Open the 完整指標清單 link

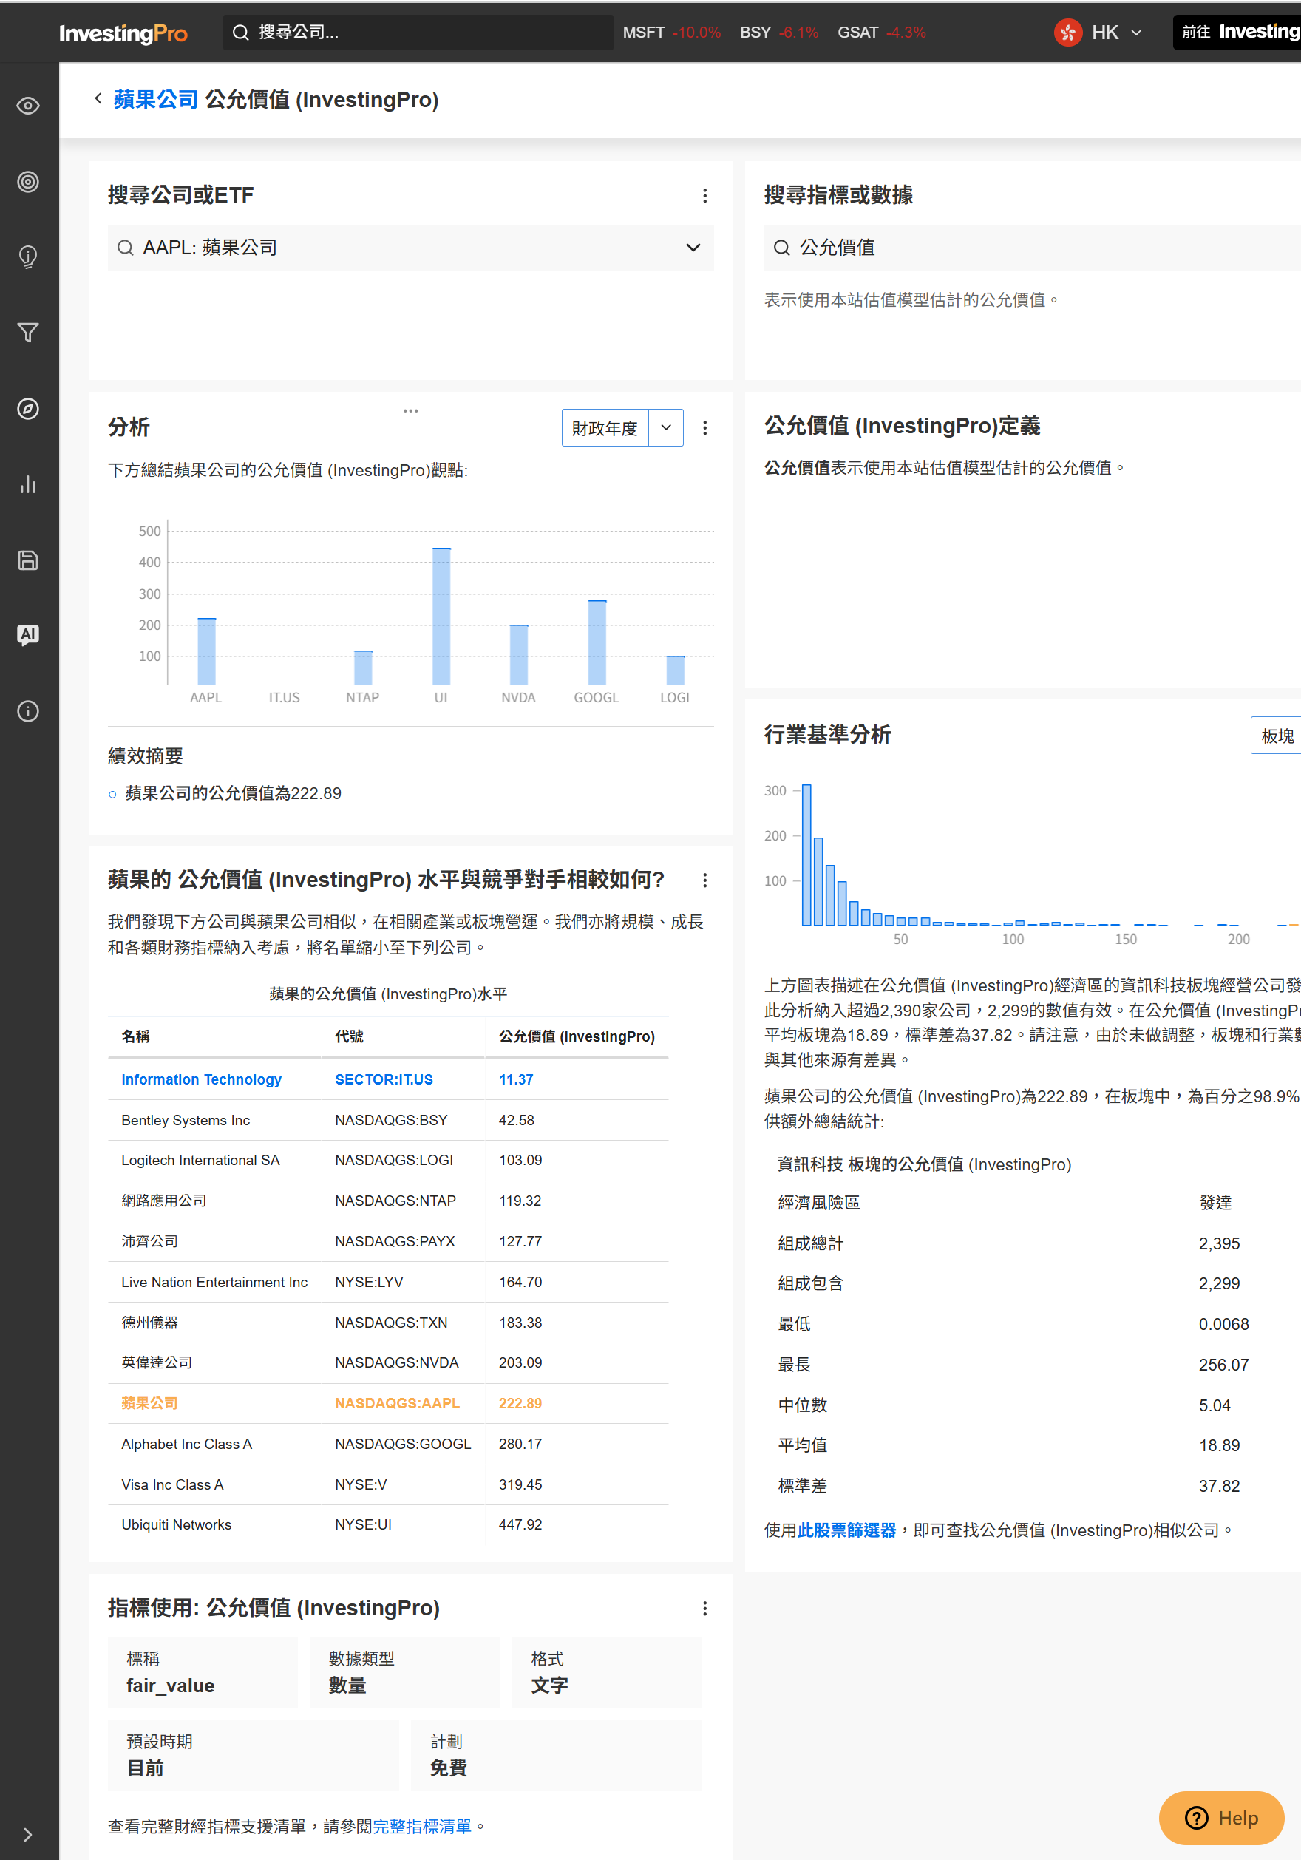(x=422, y=1827)
